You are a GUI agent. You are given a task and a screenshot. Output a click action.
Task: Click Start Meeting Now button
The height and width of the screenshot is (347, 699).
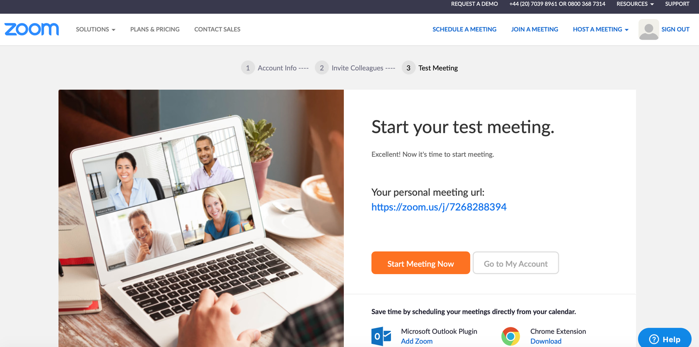(x=421, y=263)
